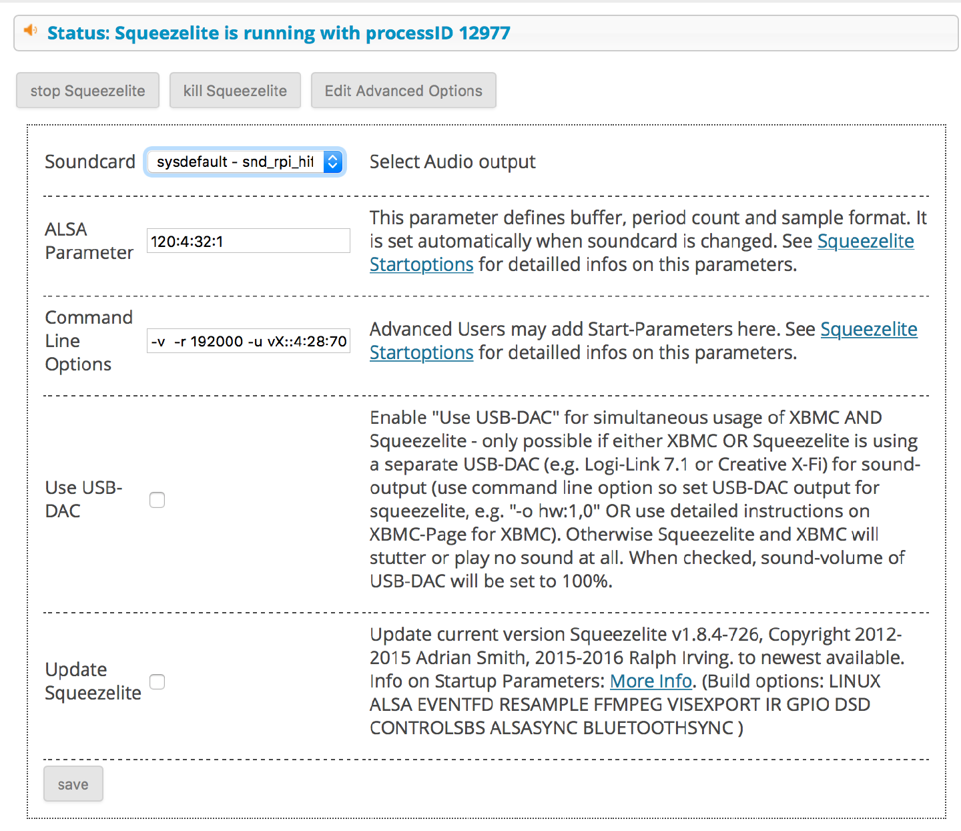Click the Update Squeezelite label text

point(93,681)
